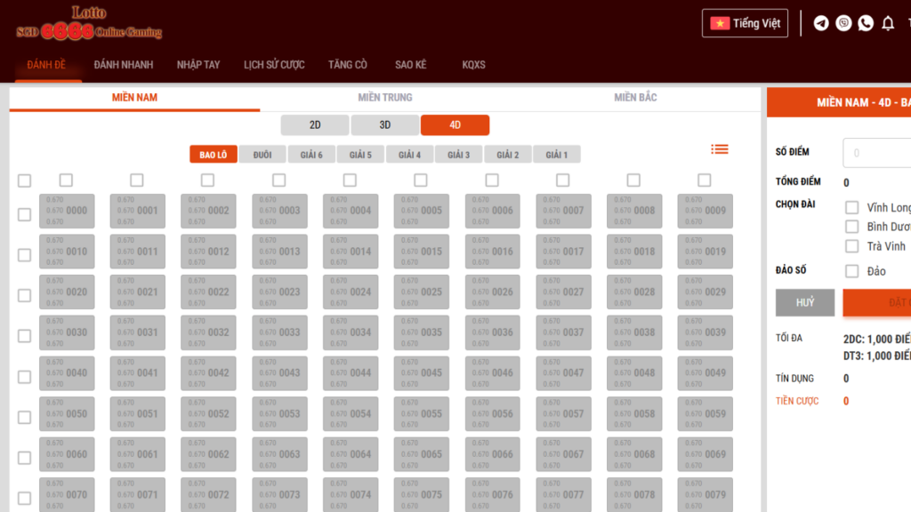Select the 4D mode button
This screenshot has width=911, height=512.
[x=455, y=124]
